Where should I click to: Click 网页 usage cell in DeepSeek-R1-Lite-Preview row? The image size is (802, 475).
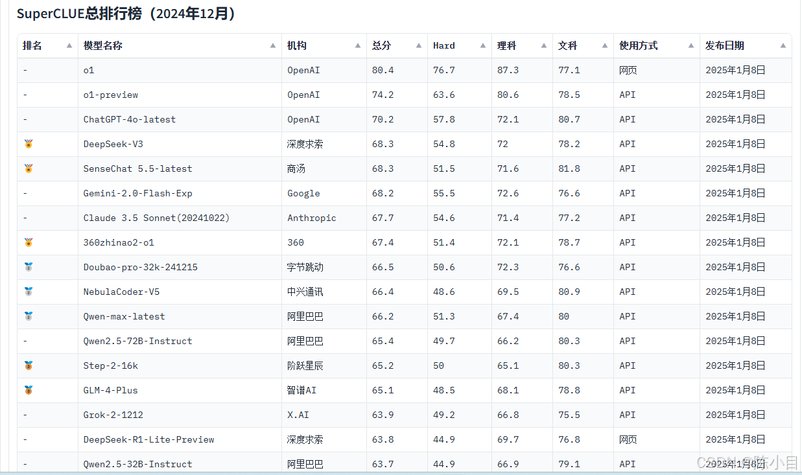click(628, 439)
